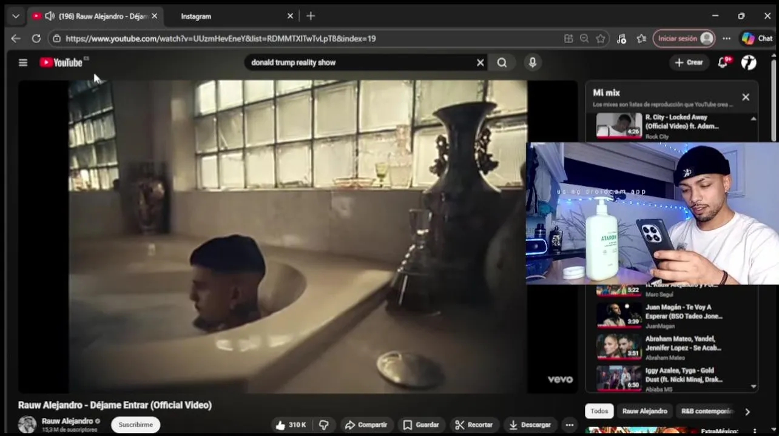Play R. City - Locked Away thumbnail
This screenshot has height=436, width=779.
coord(619,125)
